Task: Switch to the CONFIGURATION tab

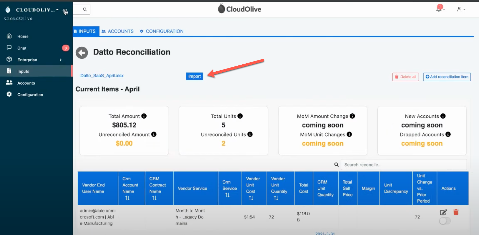Action: coord(162,31)
